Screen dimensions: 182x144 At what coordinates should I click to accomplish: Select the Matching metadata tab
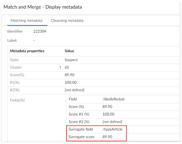pos(26,20)
